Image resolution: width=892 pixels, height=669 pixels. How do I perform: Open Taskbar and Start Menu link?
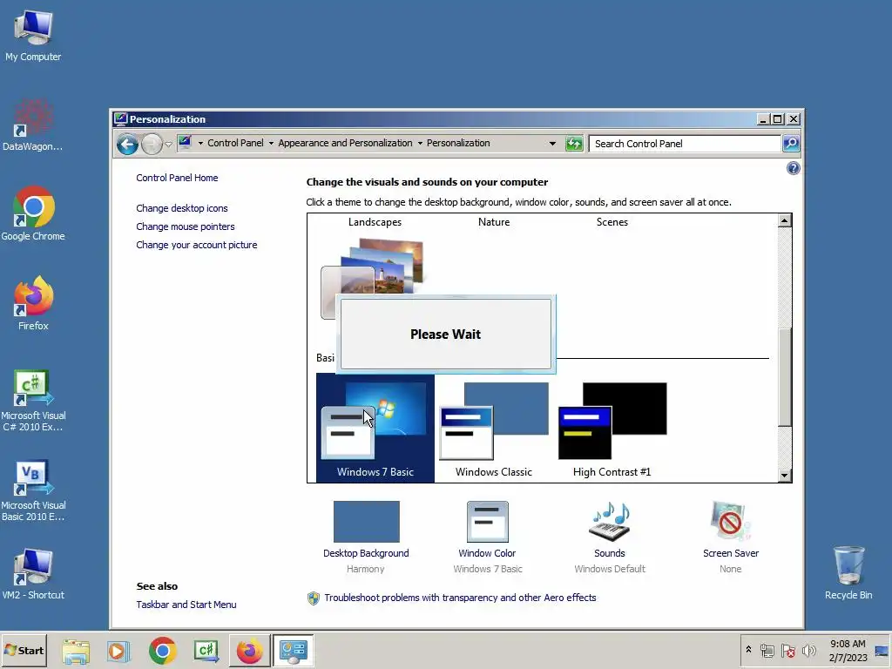[186, 605]
